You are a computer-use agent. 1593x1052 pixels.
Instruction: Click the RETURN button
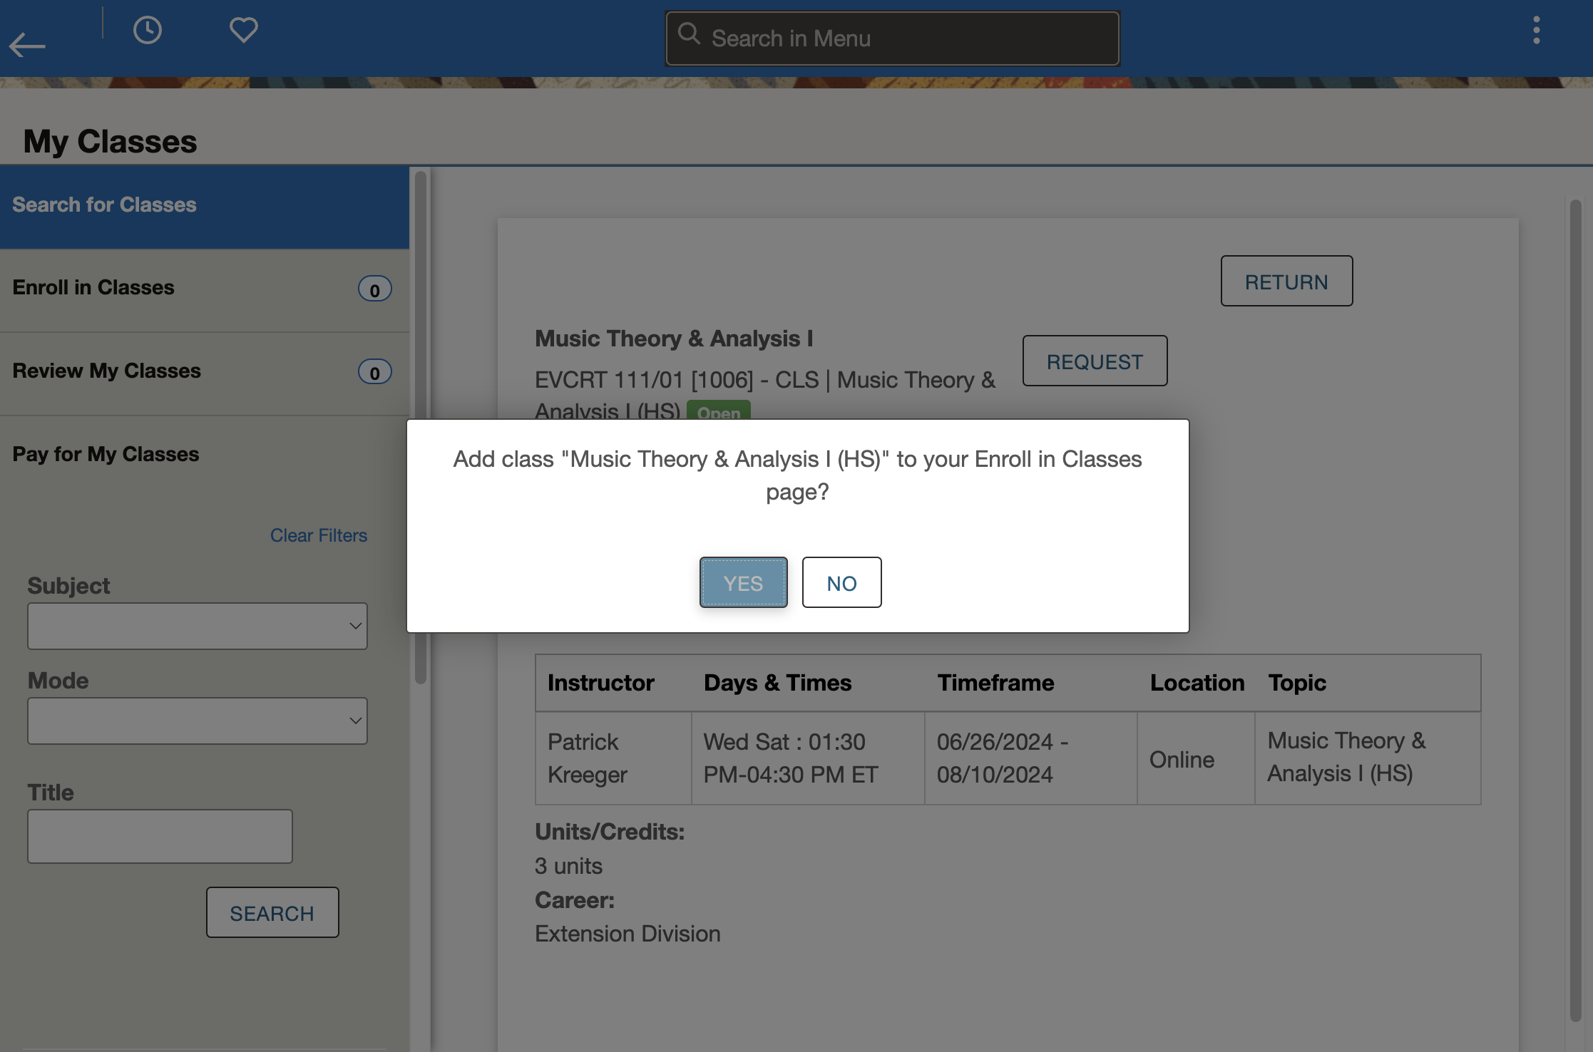click(1286, 282)
